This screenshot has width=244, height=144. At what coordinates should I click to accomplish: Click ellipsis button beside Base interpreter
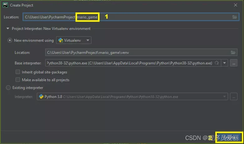(x=234, y=63)
